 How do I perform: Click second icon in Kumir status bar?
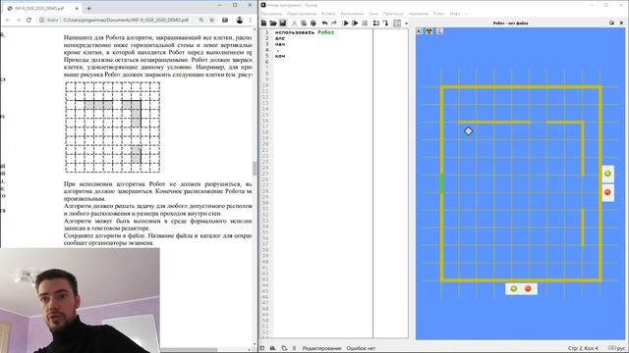pyautogui.click(x=273, y=348)
